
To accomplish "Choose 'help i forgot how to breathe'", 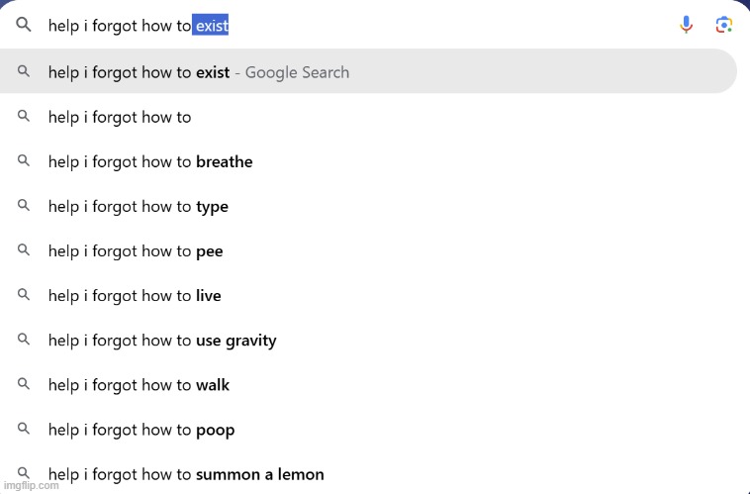I will pos(150,161).
